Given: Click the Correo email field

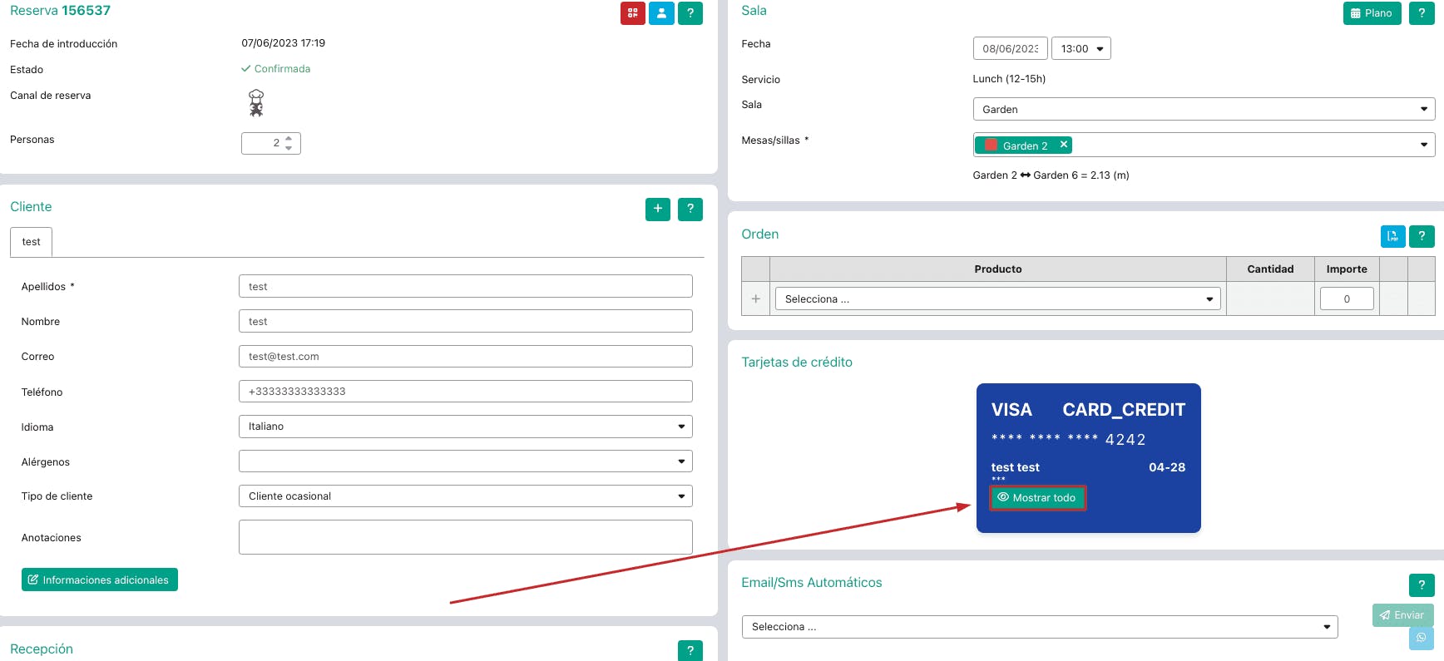Looking at the screenshot, I should tap(465, 356).
